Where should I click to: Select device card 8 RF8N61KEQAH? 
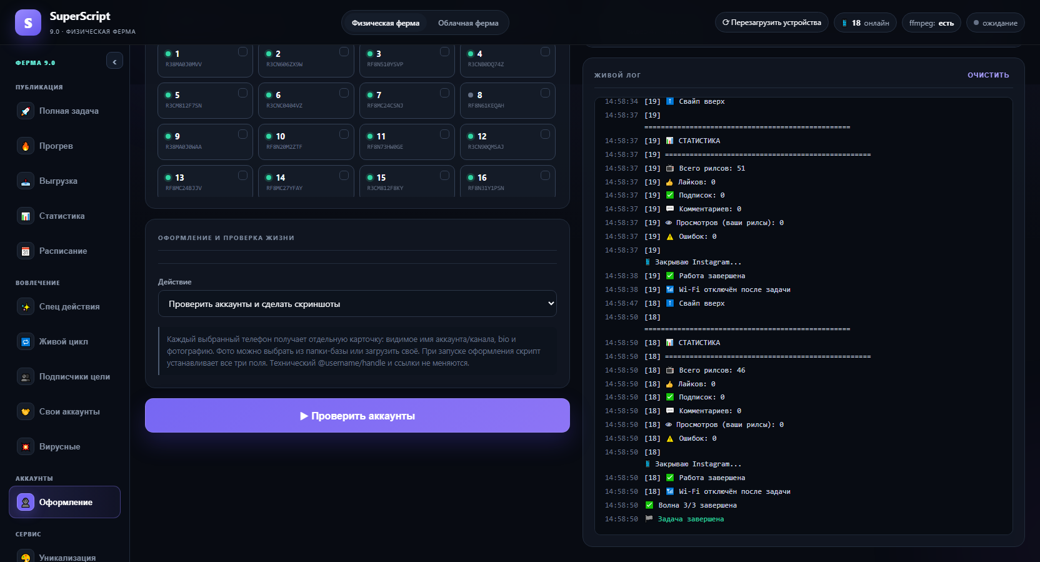point(507,101)
